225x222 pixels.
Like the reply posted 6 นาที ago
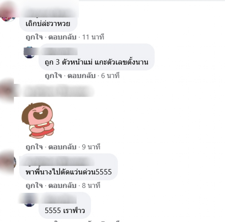point(53,76)
